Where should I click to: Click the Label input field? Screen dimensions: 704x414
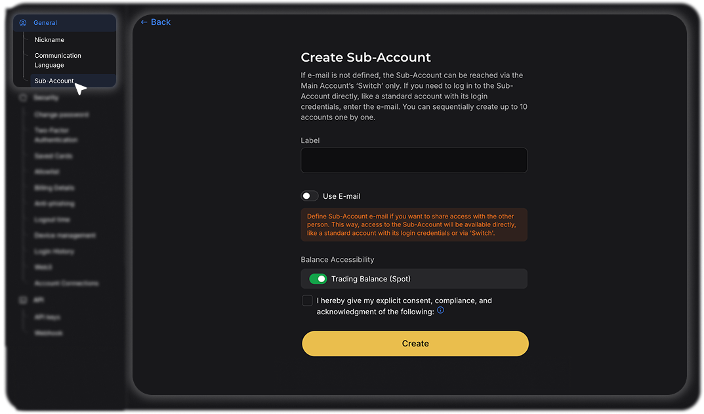tap(414, 160)
